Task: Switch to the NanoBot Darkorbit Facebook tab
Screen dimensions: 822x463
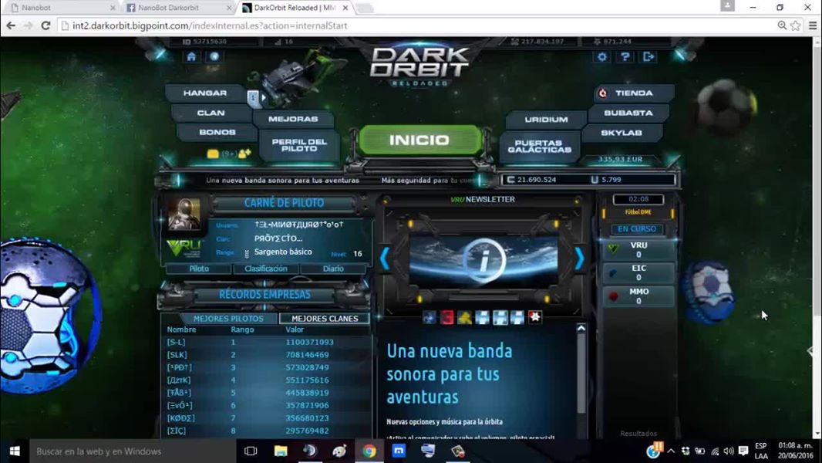Action: pos(177,8)
